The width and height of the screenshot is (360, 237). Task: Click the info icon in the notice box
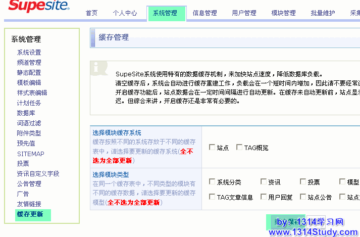pos(100,68)
